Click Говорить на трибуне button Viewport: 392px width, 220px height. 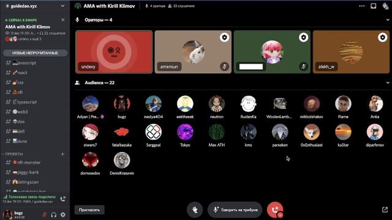click(x=235, y=210)
